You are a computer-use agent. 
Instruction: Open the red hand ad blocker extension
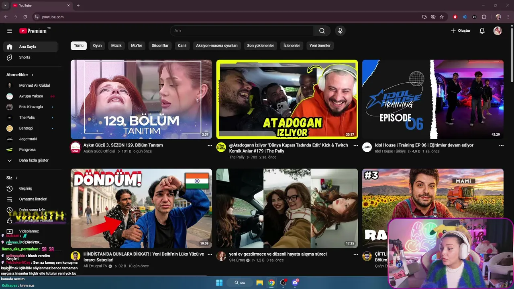(455, 17)
